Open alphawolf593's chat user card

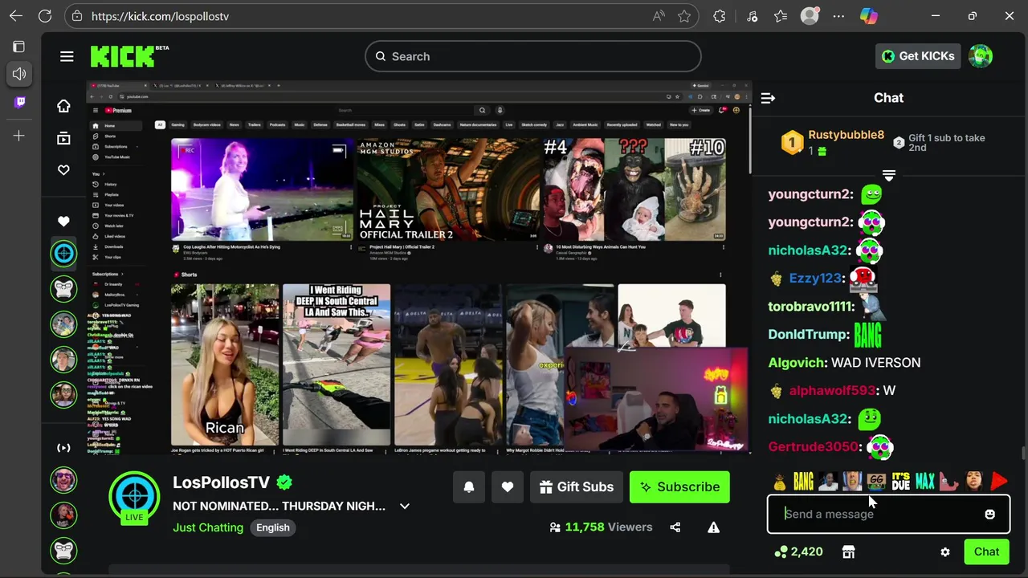coord(831,391)
